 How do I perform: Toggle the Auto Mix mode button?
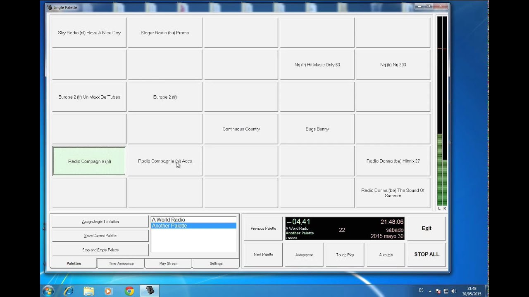[x=386, y=255]
